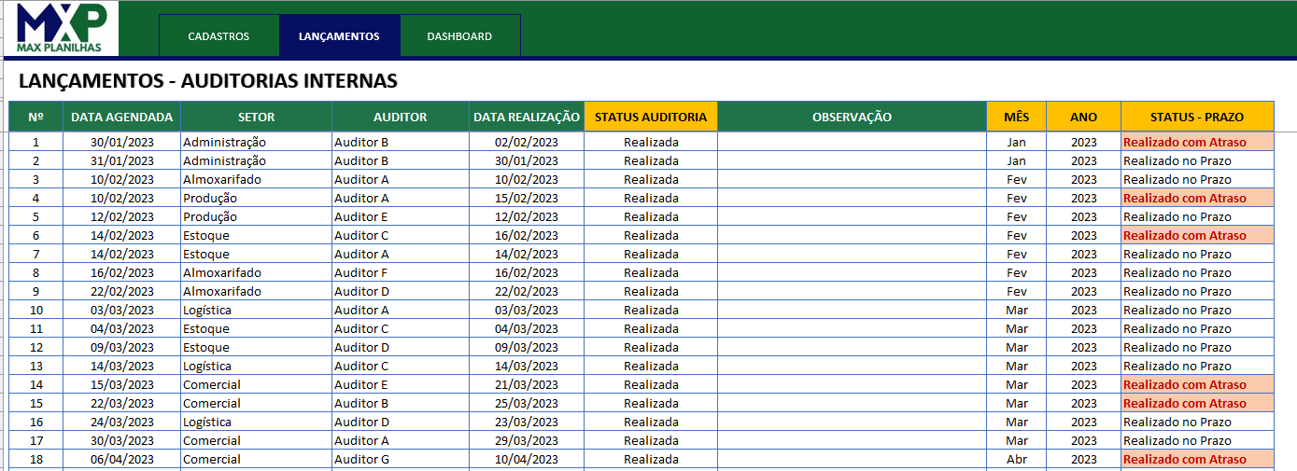
Task: Select Realizado no Prazo status in row 10
Action: 1197,310
